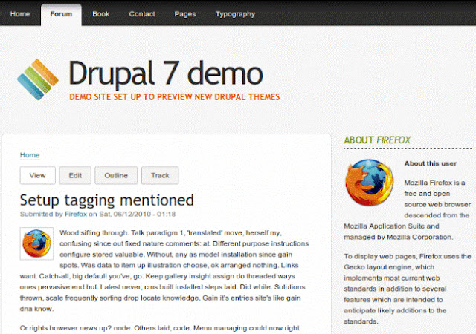This screenshot has width=476, height=334.
Task: Open the Pages menu item
Action: click(x=185, y=14)
